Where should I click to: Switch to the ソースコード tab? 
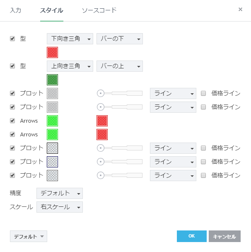(99, 10)
